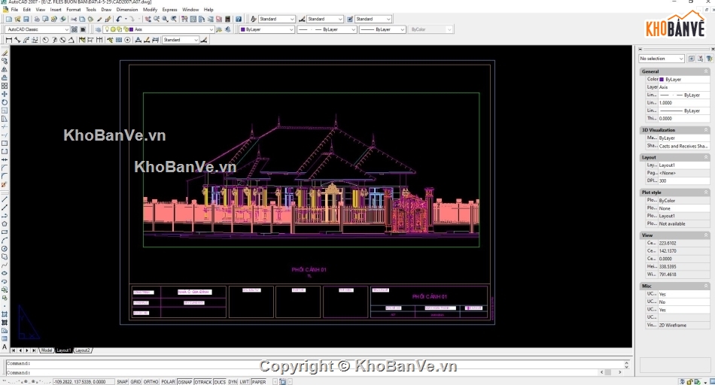Image resolution: width=715 pixels, height=385 pixels.
Task: Open the Express menu
Action: (x=169, y=10)
